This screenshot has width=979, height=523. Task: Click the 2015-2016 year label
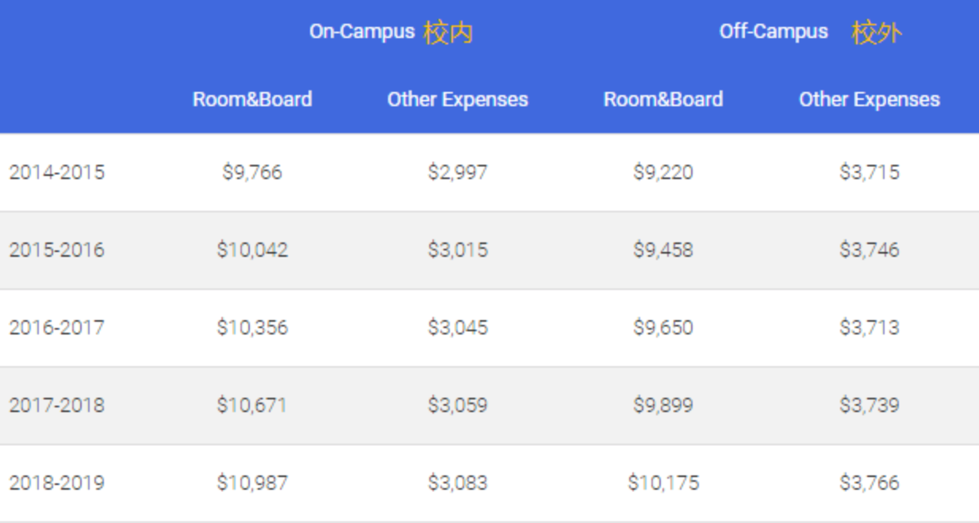tap(57, 250)
